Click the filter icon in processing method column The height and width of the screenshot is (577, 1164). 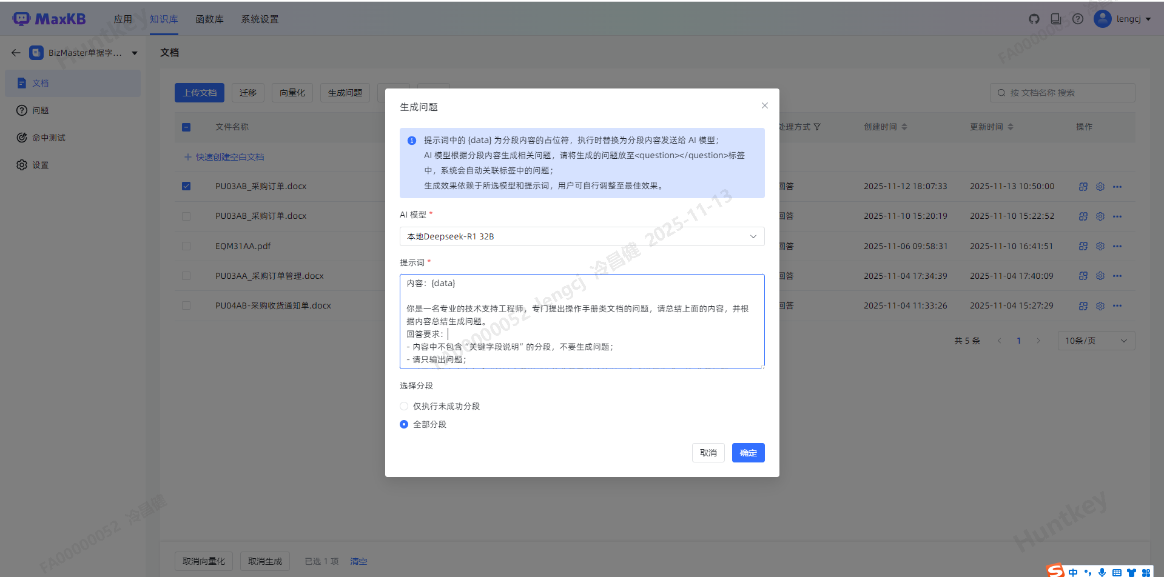click(x=817, y=127)
